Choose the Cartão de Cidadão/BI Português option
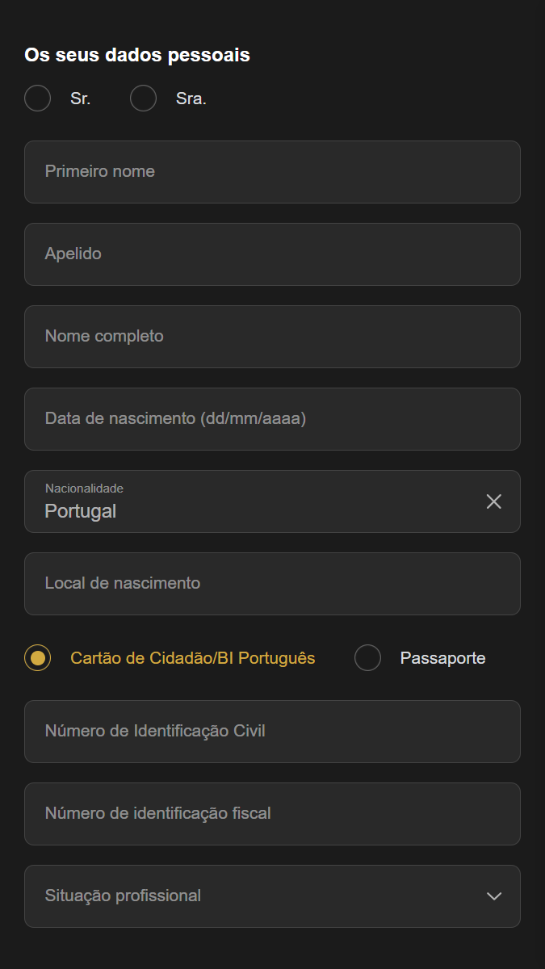The width and height of the screenshot is (545, 969). 38,658
